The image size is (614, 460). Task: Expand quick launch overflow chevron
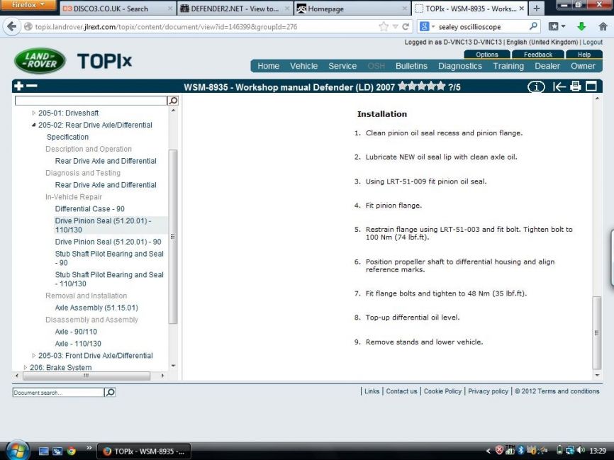pyautogui.click(x=89, y=448)
